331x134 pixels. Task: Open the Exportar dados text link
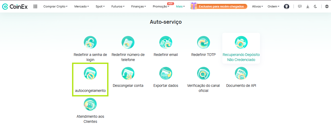pos(166,86)
